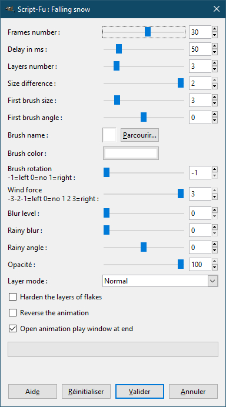Click the Rainy blur value field
Viewport: 226px width, 407px height.
click(x=200, y=231)
